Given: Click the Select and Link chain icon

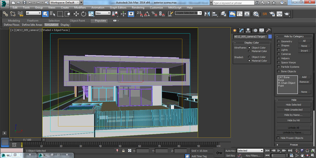Looking at the screenshot, I should tap(5, 14).
